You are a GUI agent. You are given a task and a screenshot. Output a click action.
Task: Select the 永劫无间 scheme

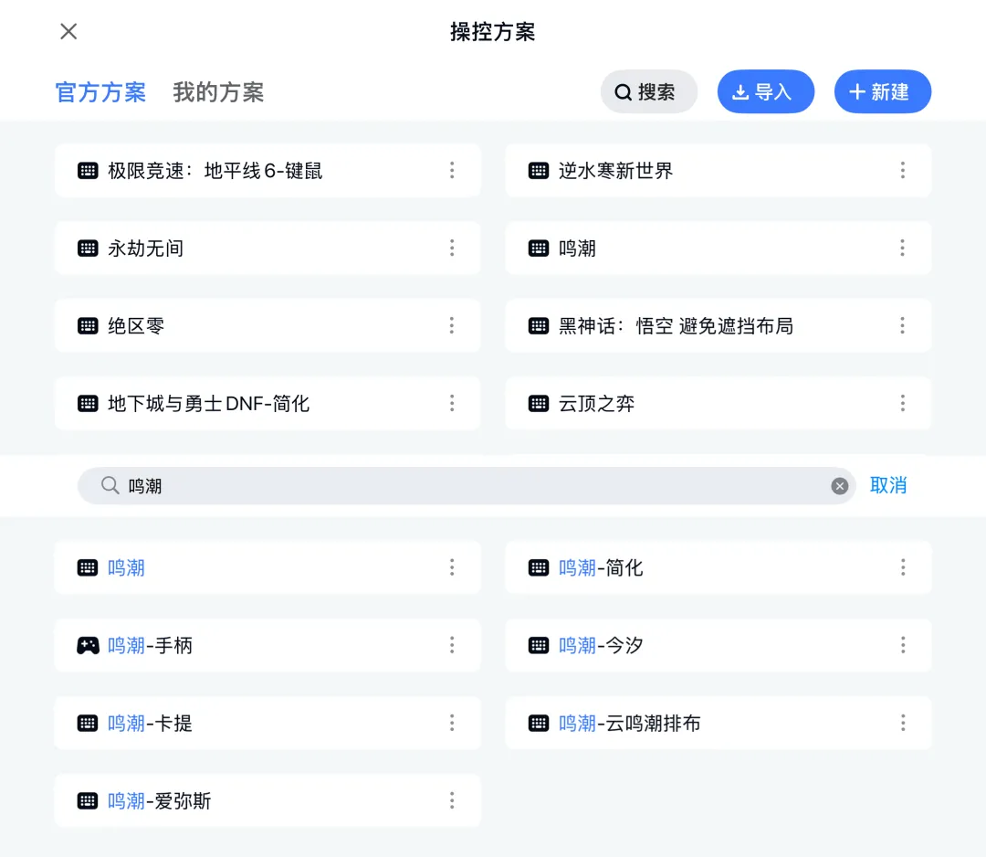click(x=267, y=248)
